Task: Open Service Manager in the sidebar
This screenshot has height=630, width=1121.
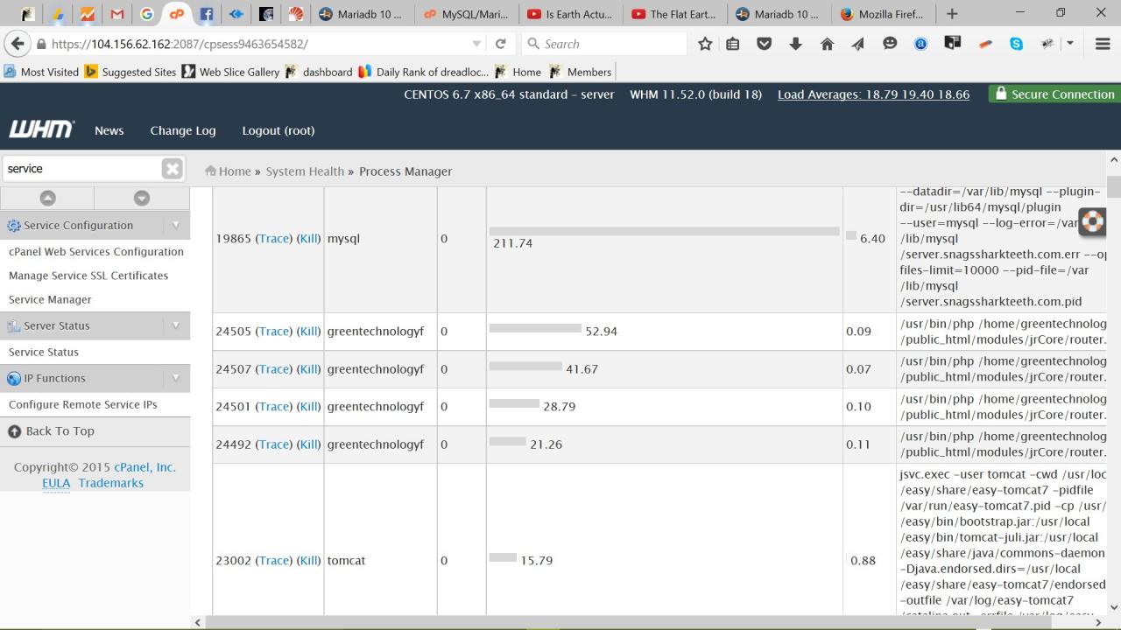Action: coord(50,299)
